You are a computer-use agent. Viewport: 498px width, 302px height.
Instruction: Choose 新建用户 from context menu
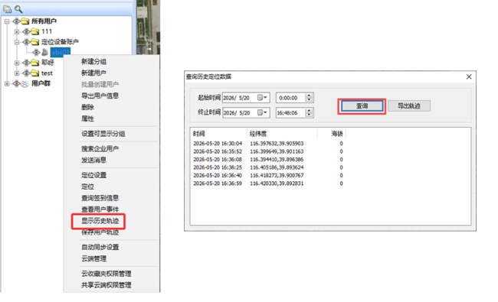coord(93,73)
